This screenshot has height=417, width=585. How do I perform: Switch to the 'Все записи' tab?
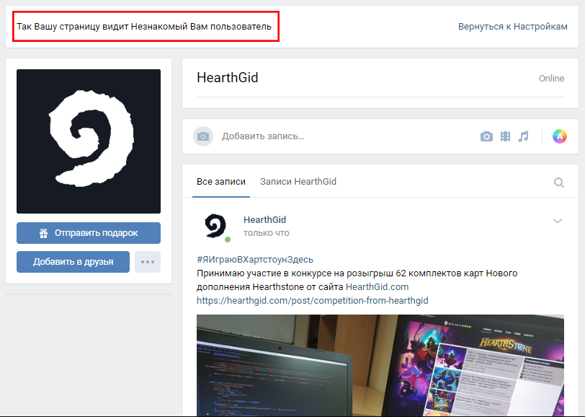[x=221, y=182]
